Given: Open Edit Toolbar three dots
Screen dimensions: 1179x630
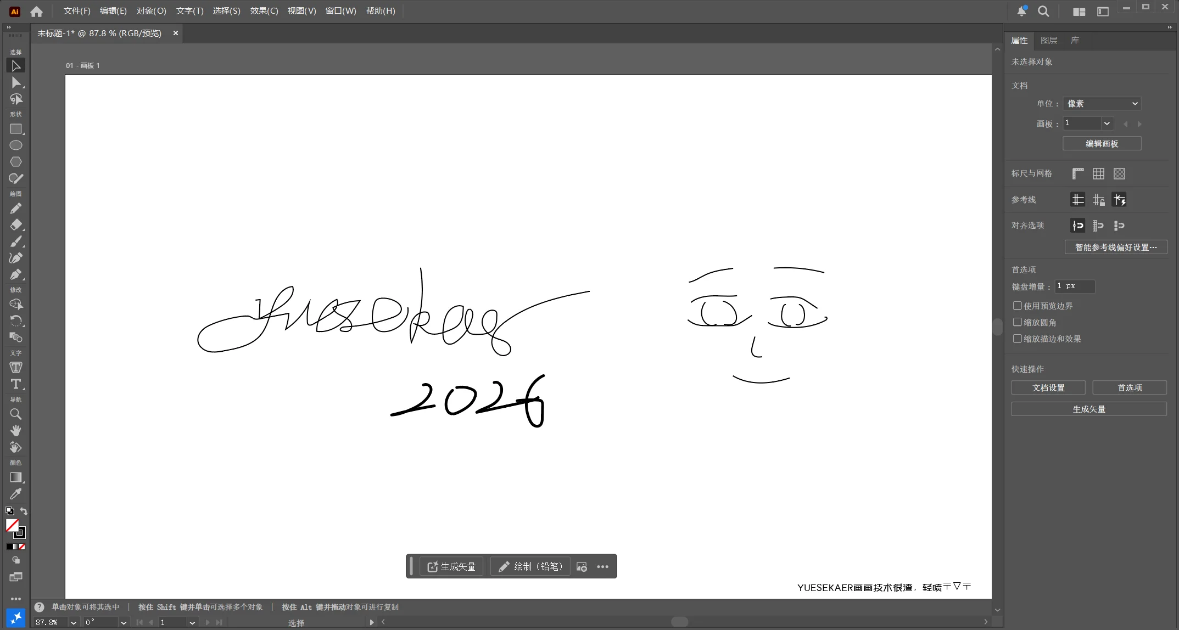Looking at the screenshot, I should (16, 599).
